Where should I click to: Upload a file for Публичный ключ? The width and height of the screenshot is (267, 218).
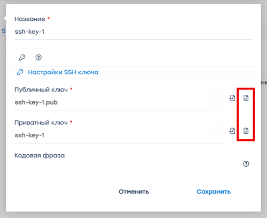pyautogui.click(x=232, y=98)
